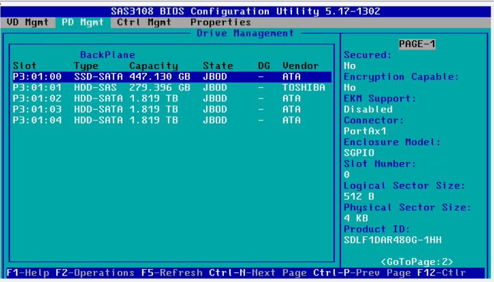Screen dimensions: 494x282
Task: Click the SDLF1DAR480G-1HH product ID
Action: click(393, 240)
